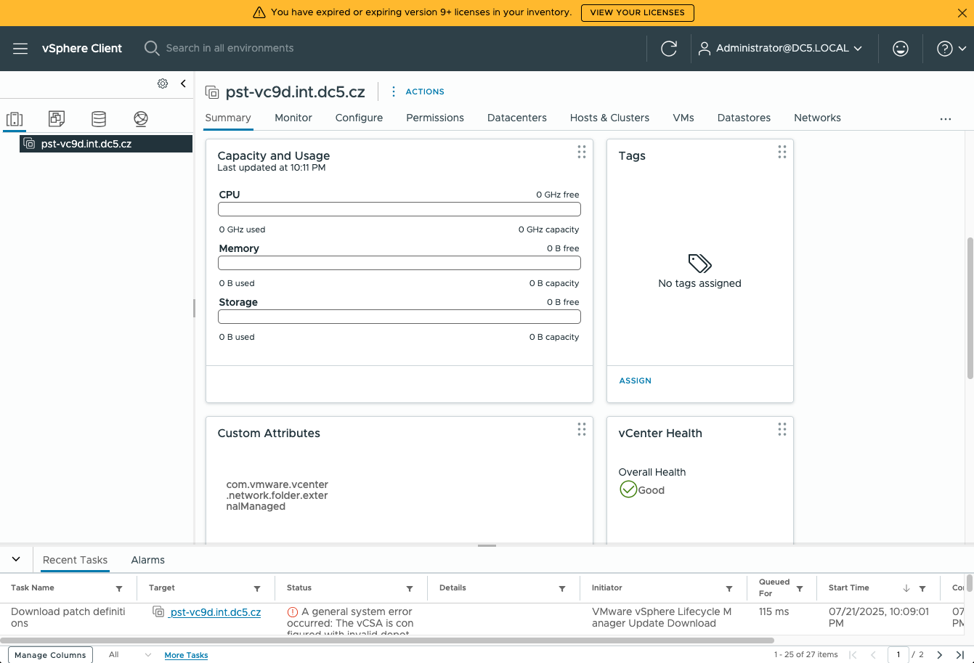Filter the Target column
This screenshot has width=974, height=663.
coord(257,589)
